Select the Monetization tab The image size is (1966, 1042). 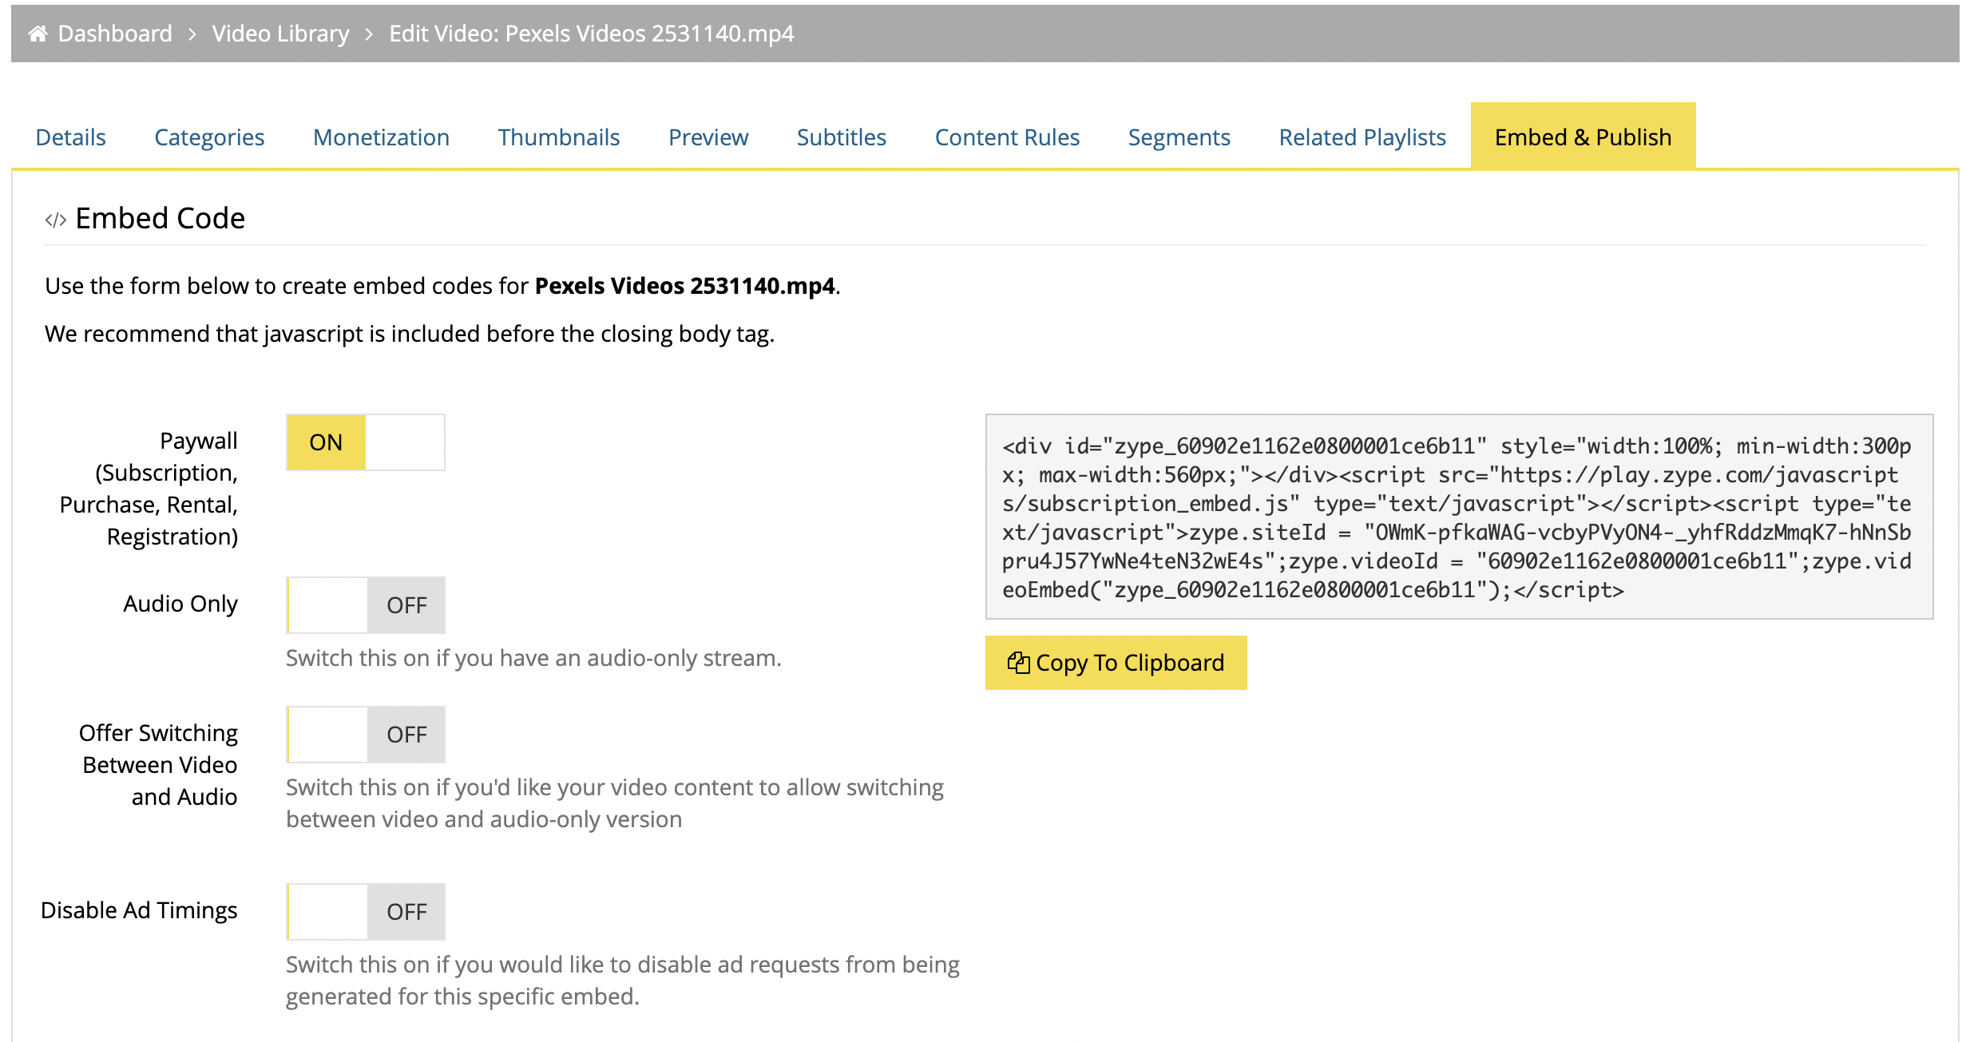381,137
